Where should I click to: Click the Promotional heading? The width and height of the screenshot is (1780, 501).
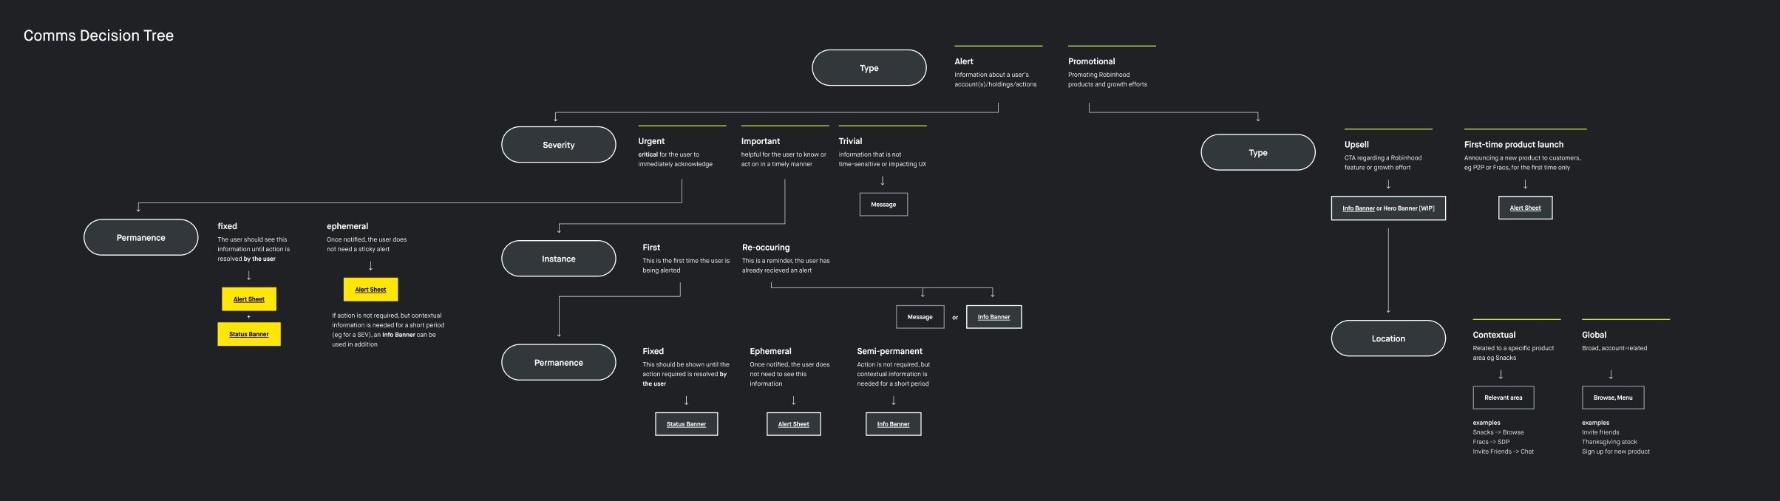tap(1092, 61)
